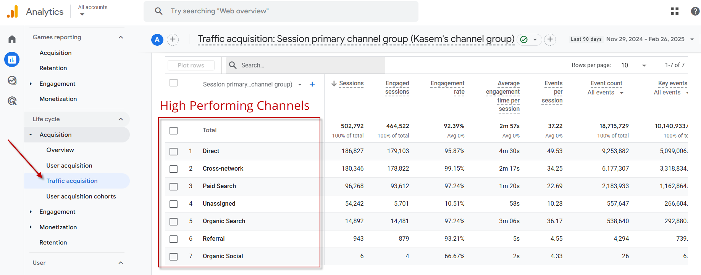701x275 pixels.
Task: Click the Paid Search channel name
Action: (219, 186)
